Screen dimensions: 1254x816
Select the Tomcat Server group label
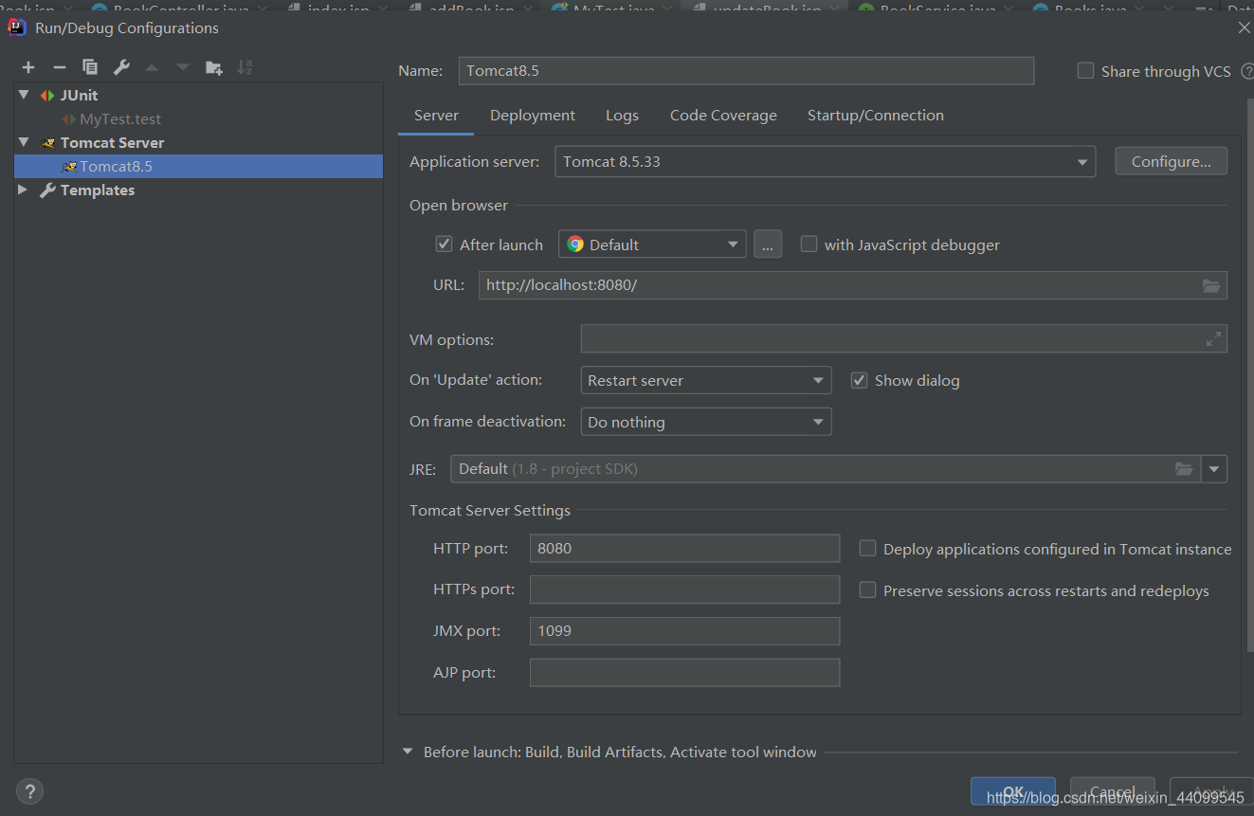112,142
